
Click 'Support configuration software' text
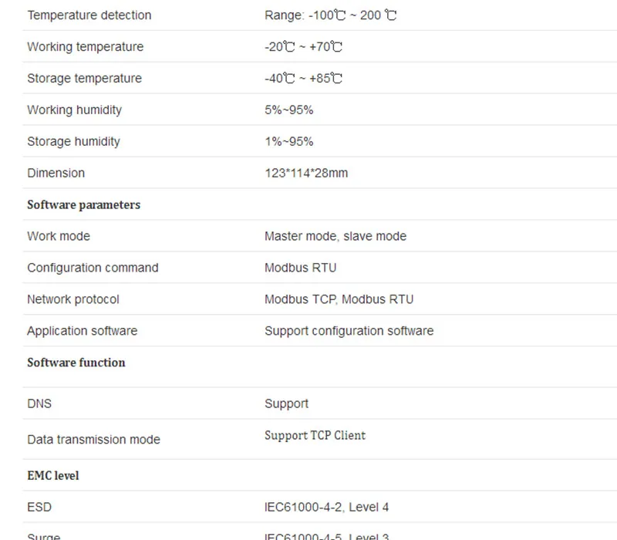tap(349, 331)
